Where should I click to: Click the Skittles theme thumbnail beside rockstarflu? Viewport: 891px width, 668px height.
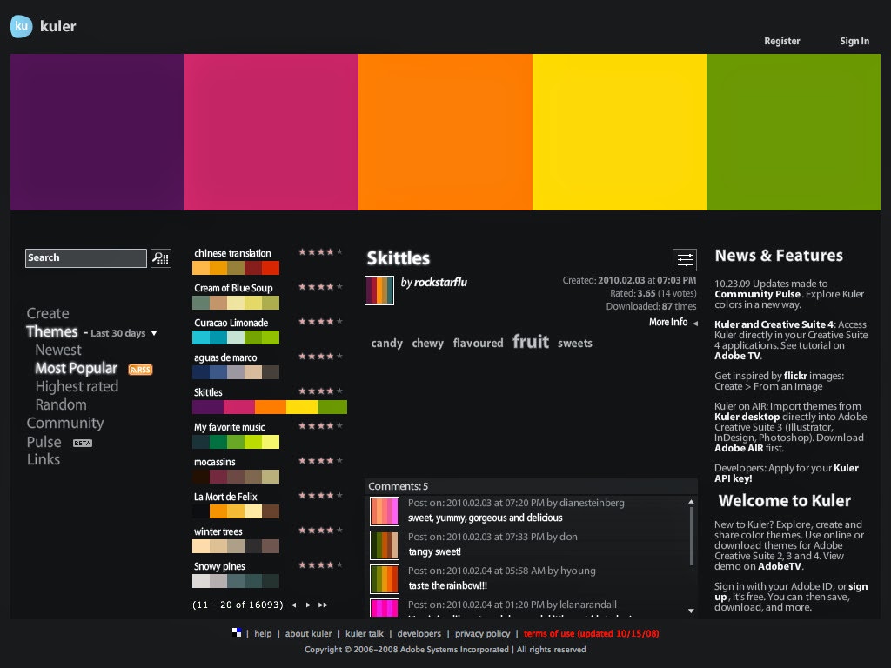(379, 291)
